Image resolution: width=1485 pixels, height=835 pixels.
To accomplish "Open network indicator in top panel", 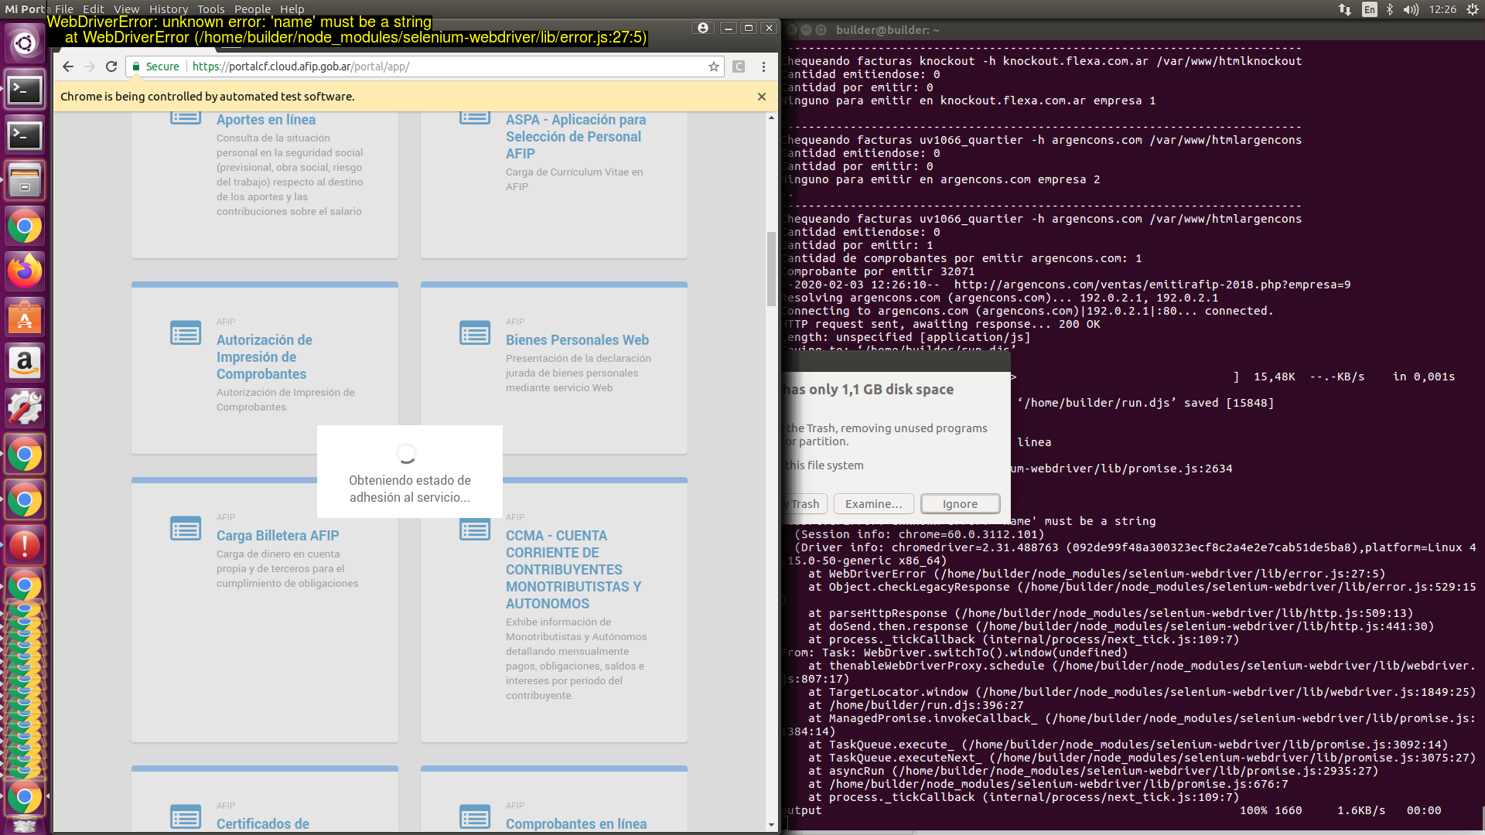I will 1345,9.
